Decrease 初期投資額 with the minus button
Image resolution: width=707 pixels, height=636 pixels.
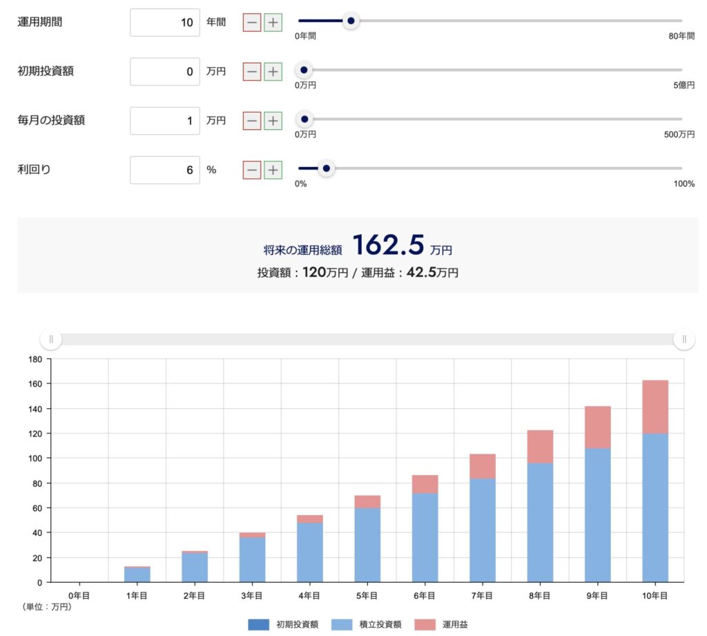(252, 71)
